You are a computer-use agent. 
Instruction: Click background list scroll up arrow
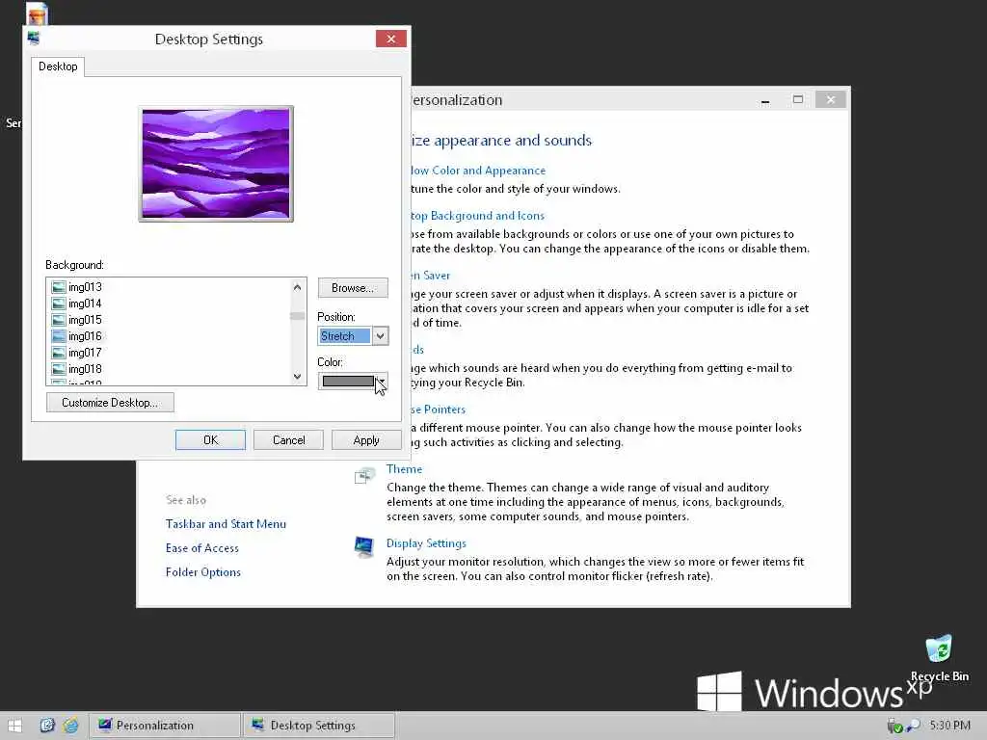click(297, 287)
